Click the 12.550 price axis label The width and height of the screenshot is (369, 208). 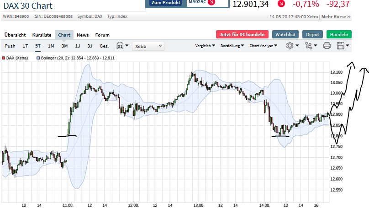336,190
